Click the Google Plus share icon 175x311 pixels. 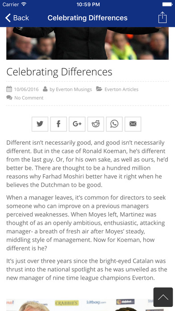click(x=77, y=124)
